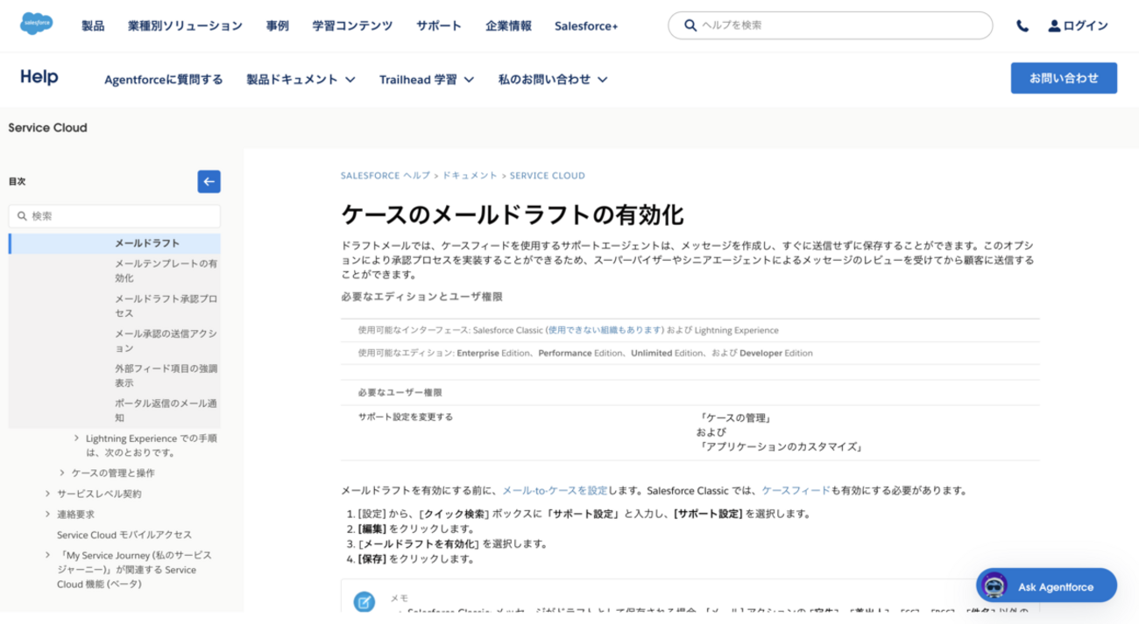
Task: Expand the Lightning Experience での手順 tree item
Action: click(x=77, y=438)
